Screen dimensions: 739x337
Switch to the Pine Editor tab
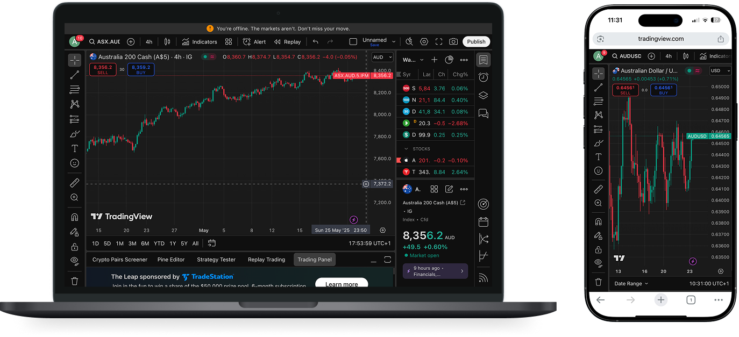[171, 260]
